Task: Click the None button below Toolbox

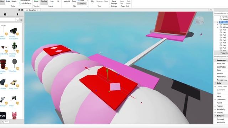Action: [x=5, y=122]
